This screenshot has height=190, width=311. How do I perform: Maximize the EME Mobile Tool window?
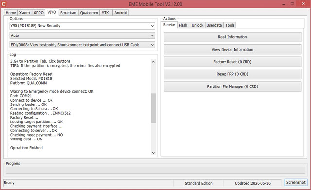coord(292,4)
